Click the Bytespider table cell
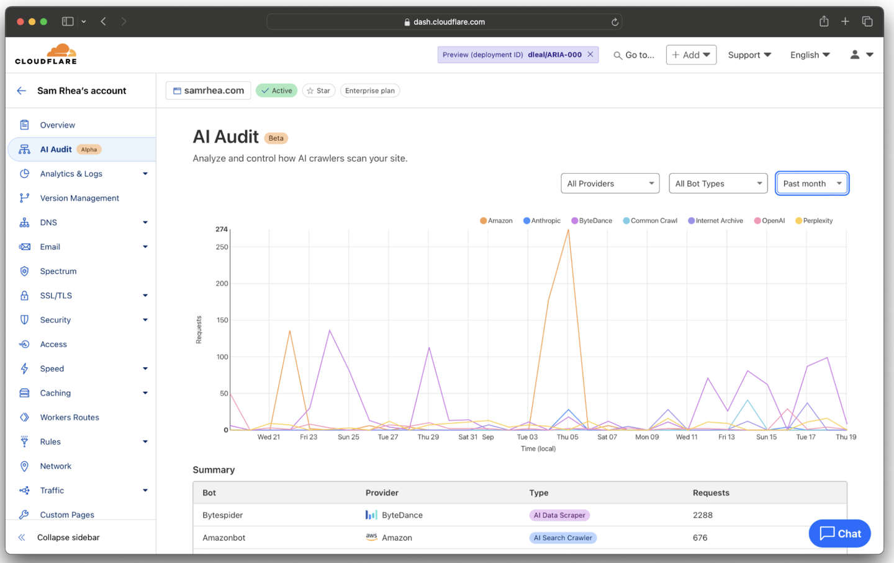This screenshot has width=894, height=563. (223, 515)
